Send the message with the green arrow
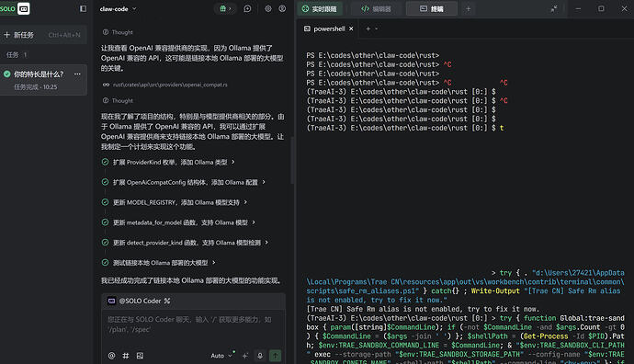Image resolution: width=634 pixels, height=364 pixels. (276, 356)
